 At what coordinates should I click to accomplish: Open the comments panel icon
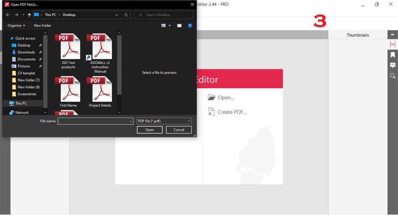[x=392, y=65]
